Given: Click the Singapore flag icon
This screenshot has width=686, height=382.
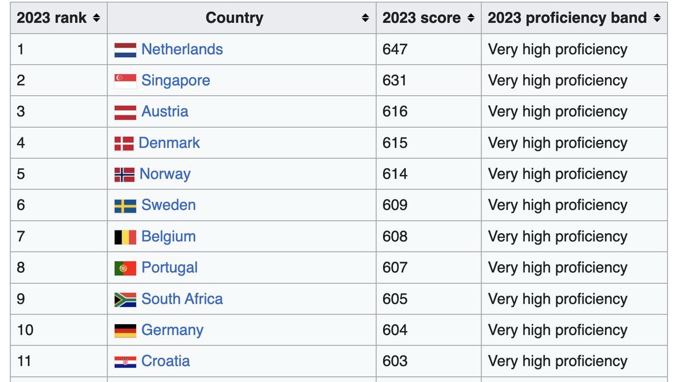Looking at the screenshot, I should 125,81.
